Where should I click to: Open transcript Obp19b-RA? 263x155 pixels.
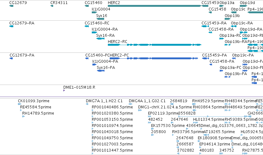[x=236, y=41]
